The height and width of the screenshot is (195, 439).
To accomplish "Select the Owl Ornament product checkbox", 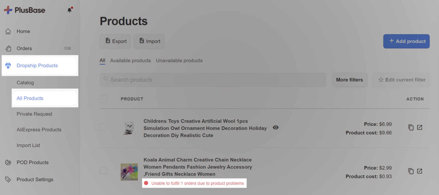I will [103, 127].
